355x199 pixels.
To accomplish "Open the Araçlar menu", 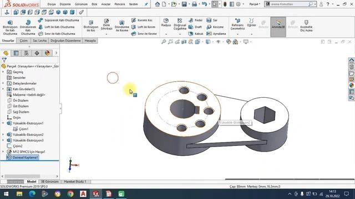I will pos(106,4).
